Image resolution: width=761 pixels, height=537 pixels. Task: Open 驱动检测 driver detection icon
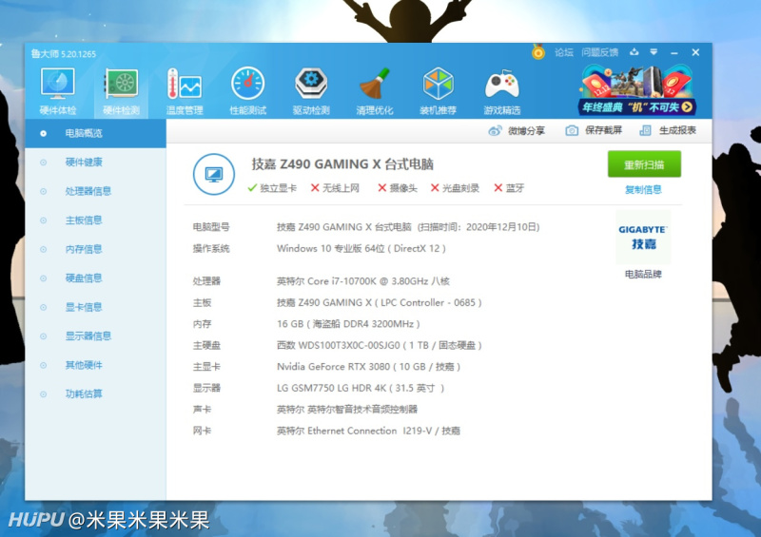pos(311,90)
